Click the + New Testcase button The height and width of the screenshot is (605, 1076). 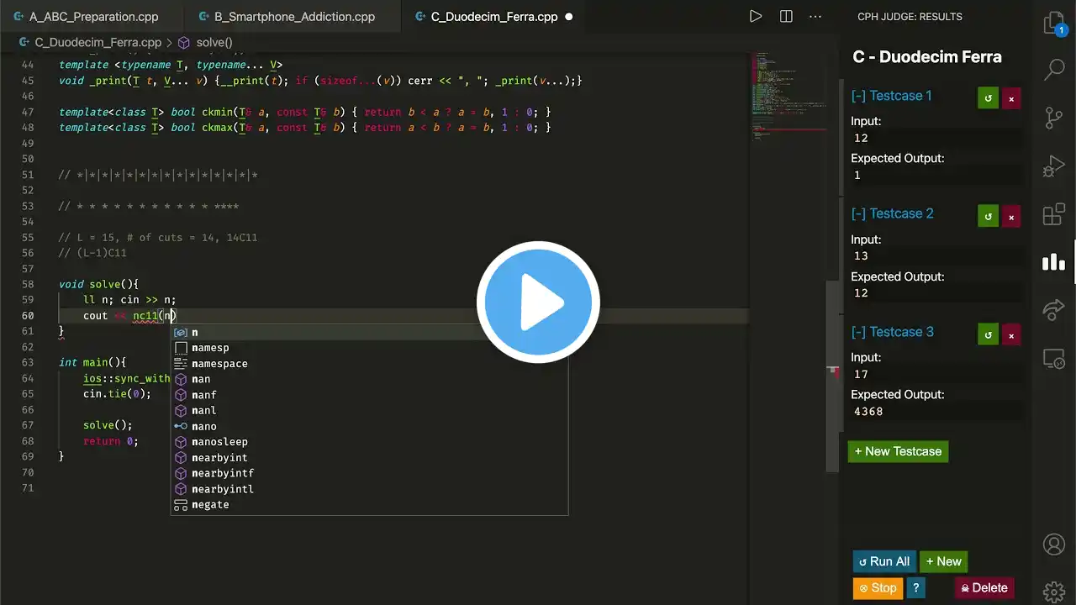pyautogui.click(x=898, y=451)
